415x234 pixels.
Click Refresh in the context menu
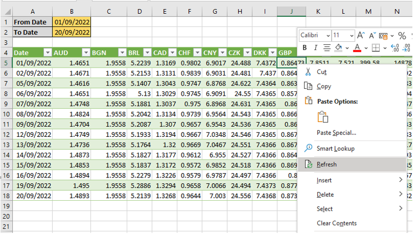[x=352, y=164]
